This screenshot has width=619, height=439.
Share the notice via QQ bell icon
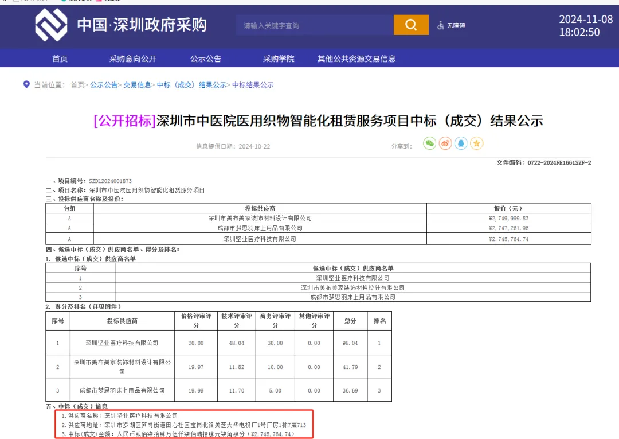[x=461, y=143]
